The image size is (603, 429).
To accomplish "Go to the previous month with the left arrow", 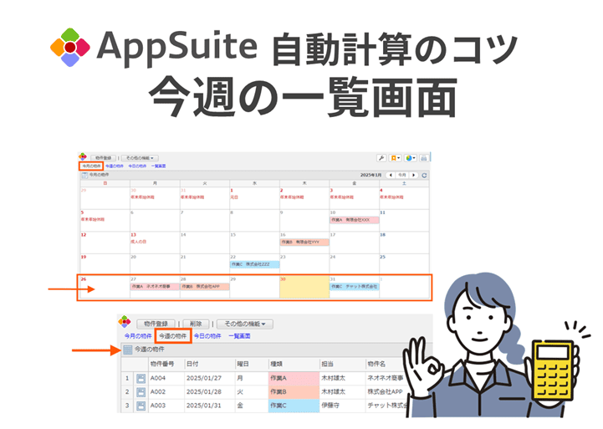I will [391, 176].
